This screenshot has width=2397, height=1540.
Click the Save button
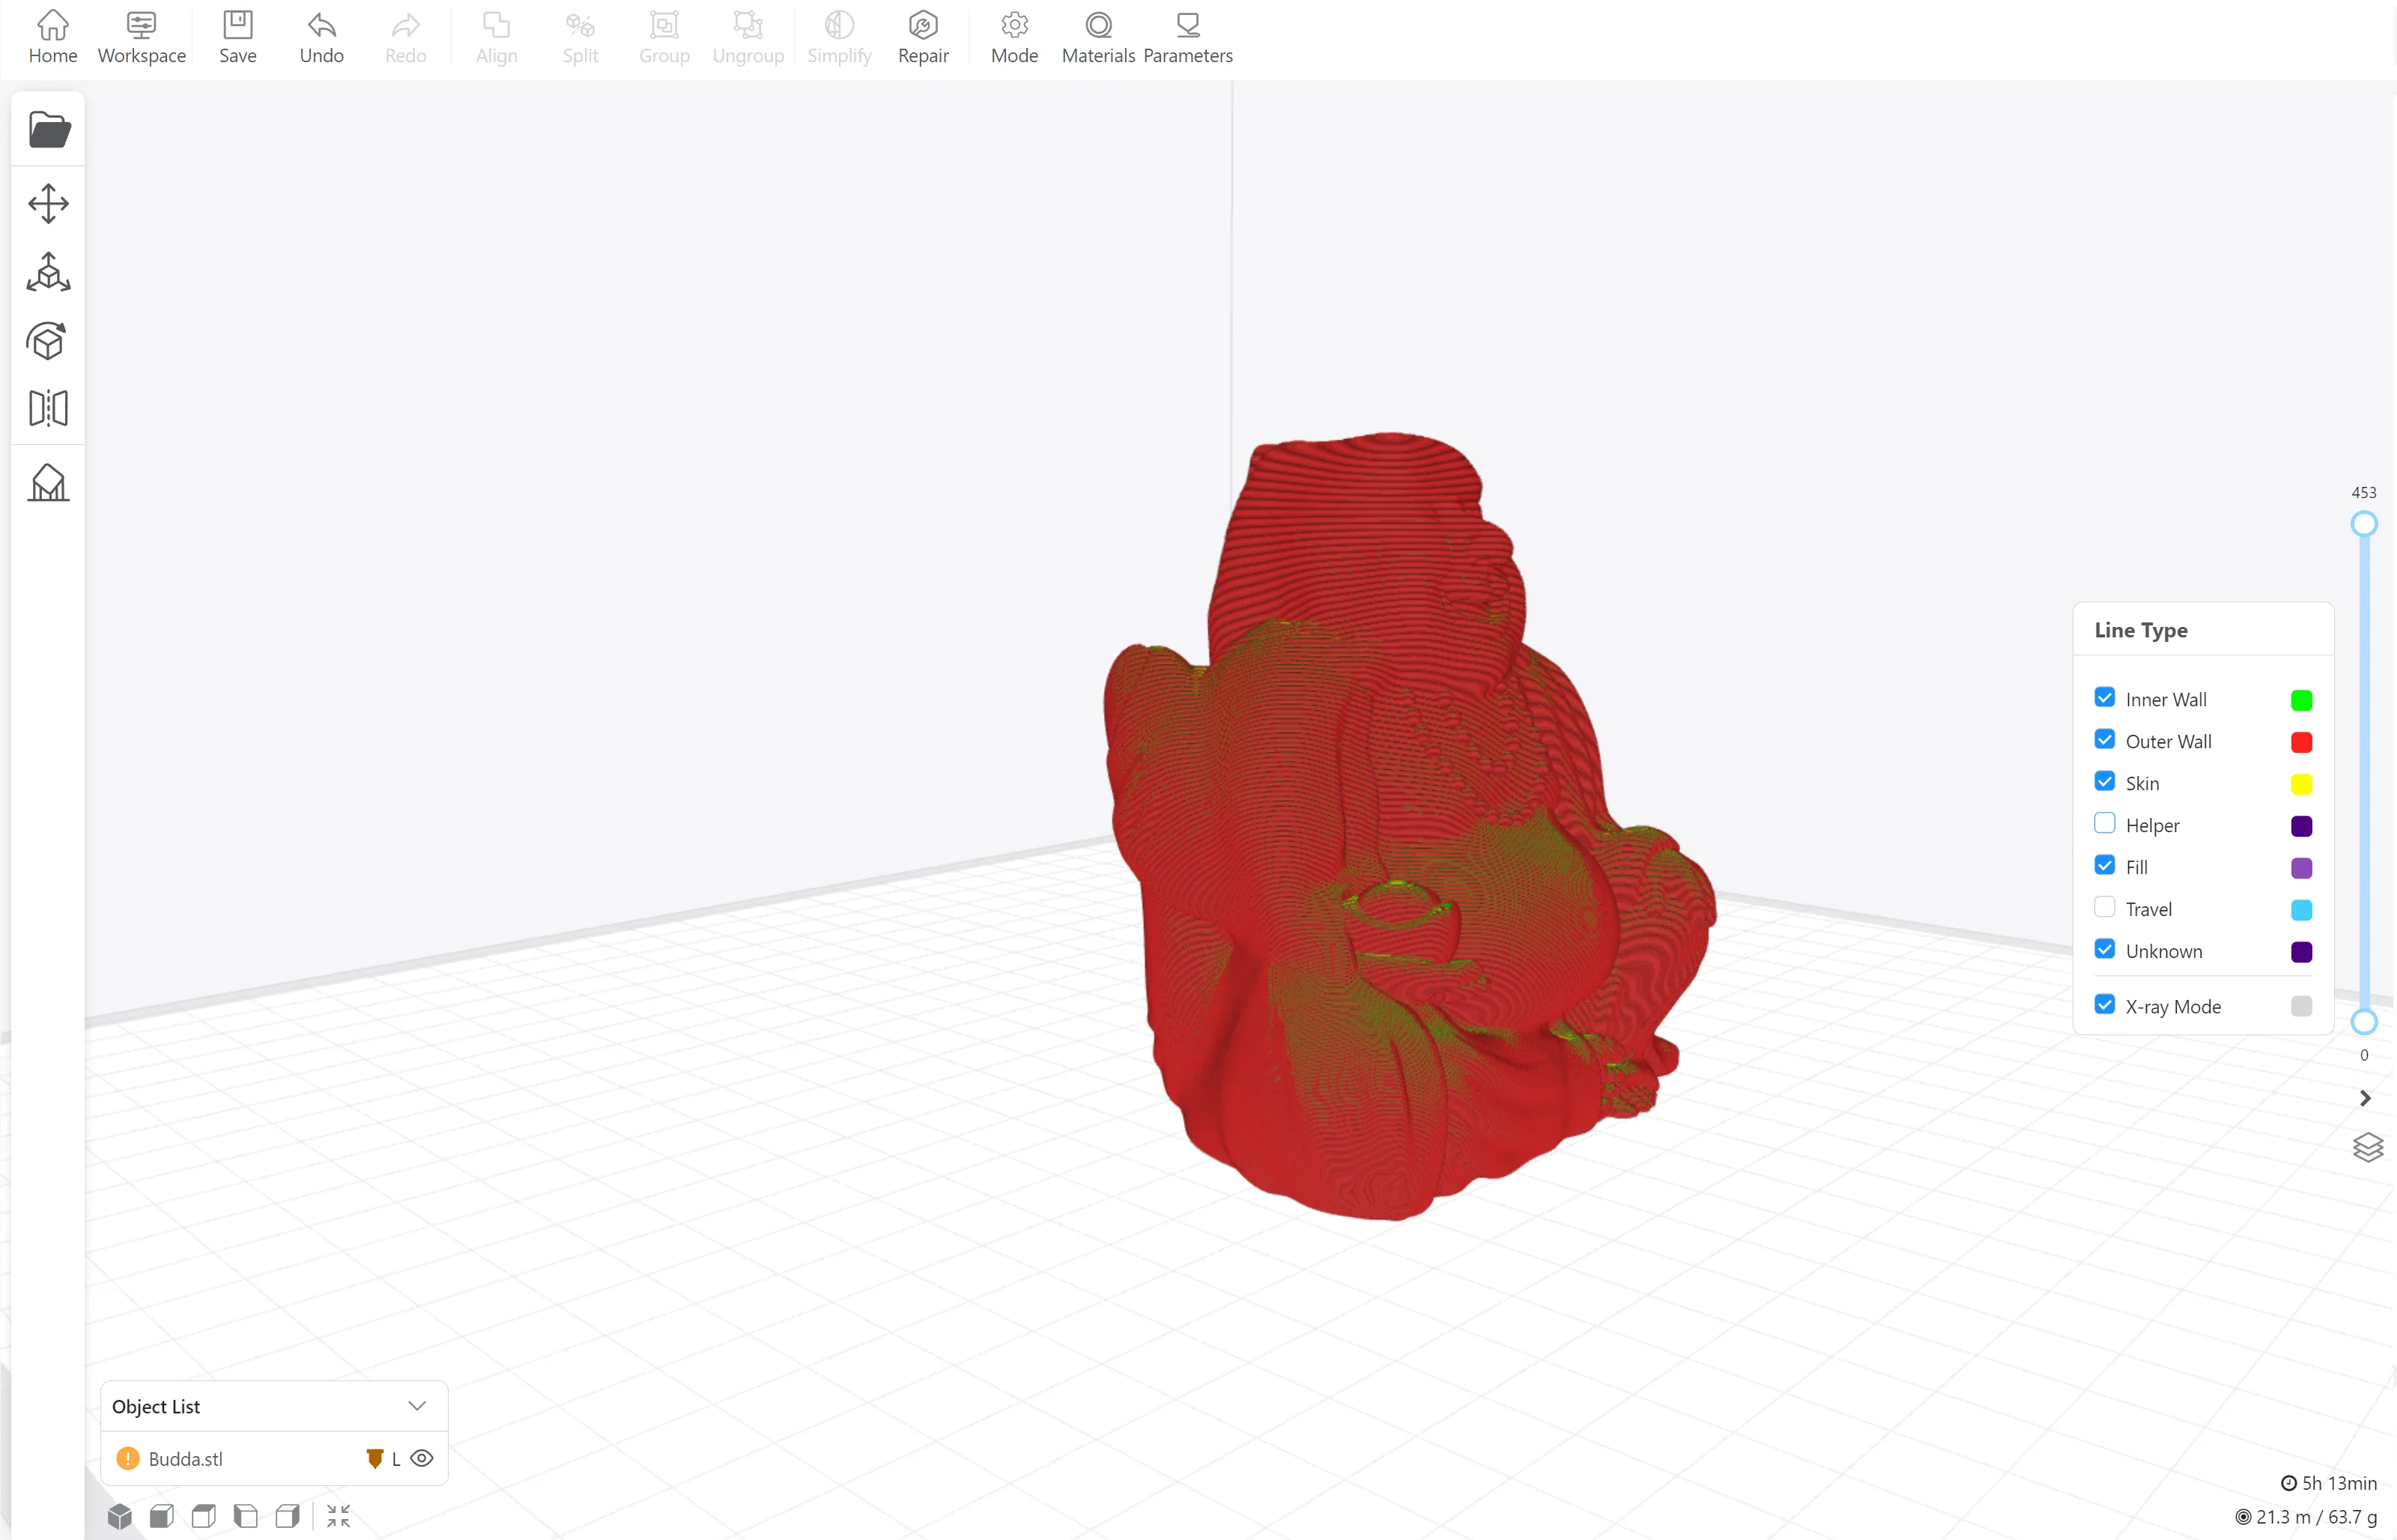(x=238, y=38)
